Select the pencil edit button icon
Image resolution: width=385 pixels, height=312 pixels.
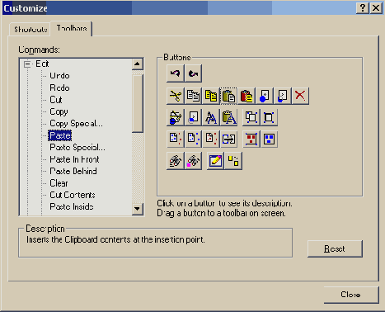(x=215, y=161)
